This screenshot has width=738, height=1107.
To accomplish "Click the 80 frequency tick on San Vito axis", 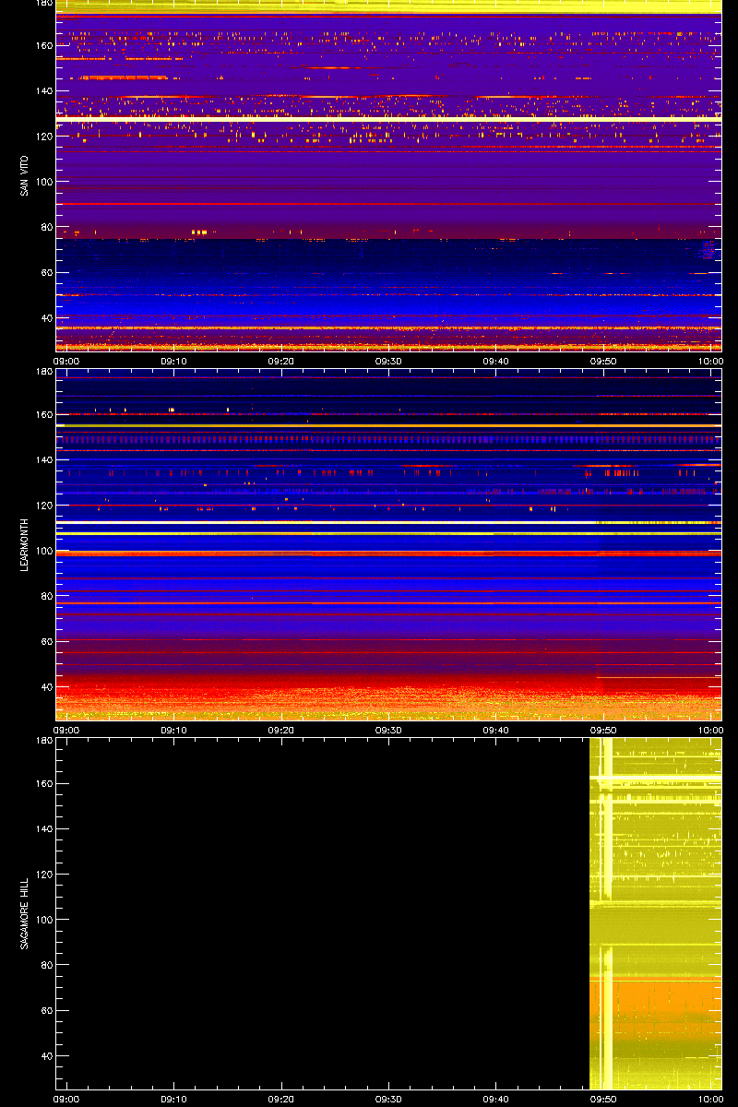I will (46, 227).
